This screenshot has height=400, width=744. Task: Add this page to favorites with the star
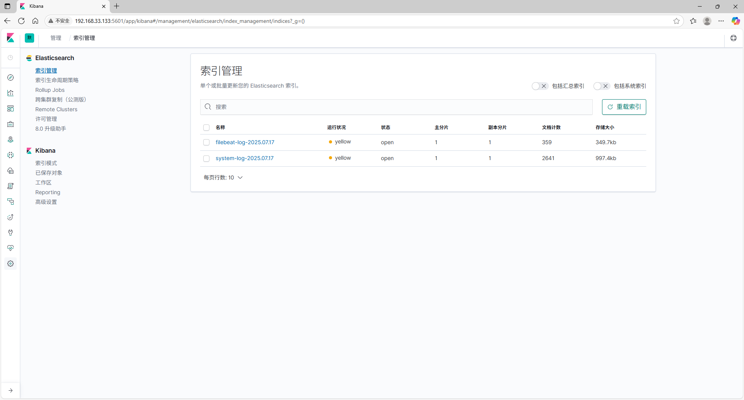[677, 21]
